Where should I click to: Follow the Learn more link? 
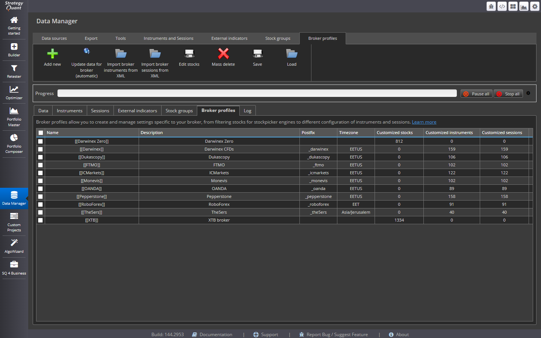coord(424,122)
